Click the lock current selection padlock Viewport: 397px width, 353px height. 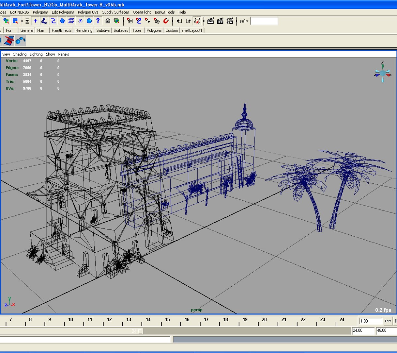(x=108, y=21)
